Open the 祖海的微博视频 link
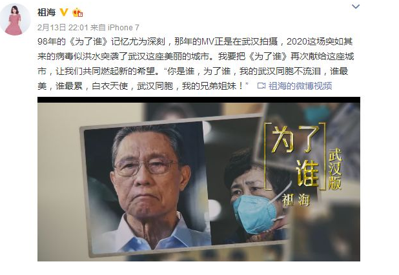Screen dimensions: 399x275 [x=300, y=86]
